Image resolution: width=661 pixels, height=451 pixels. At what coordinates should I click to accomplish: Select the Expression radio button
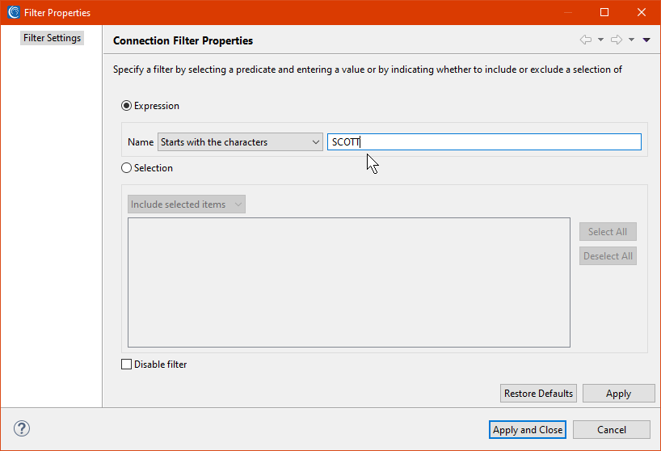click(x=126, y=105)
